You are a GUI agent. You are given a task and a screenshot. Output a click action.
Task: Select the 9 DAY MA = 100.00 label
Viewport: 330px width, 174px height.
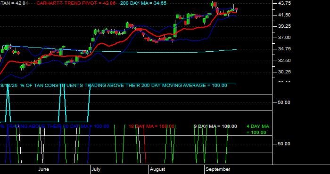point(215,127)
